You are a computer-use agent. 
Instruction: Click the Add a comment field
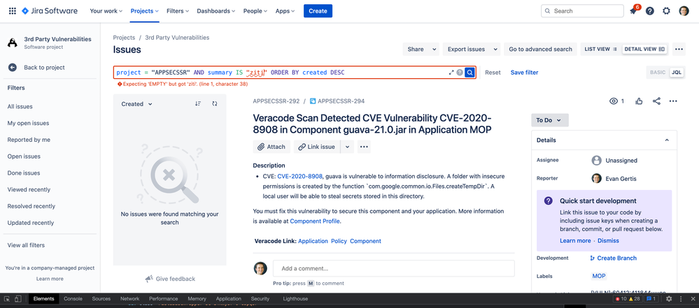point(394,268)
